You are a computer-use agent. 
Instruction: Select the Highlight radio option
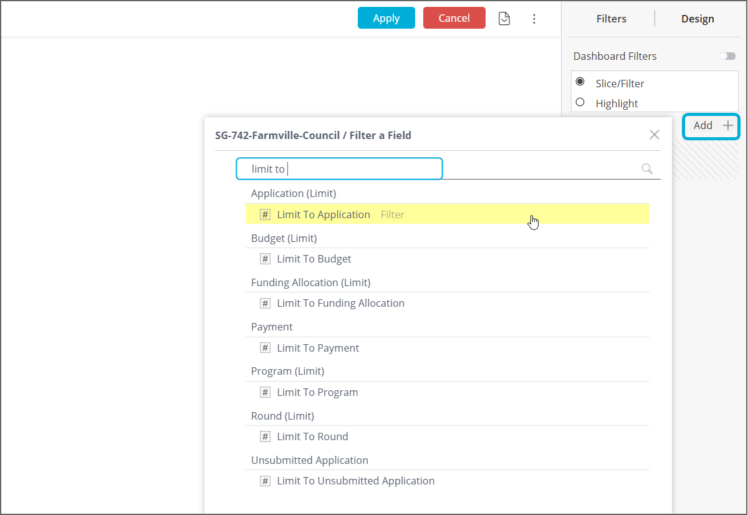(580, 102)
